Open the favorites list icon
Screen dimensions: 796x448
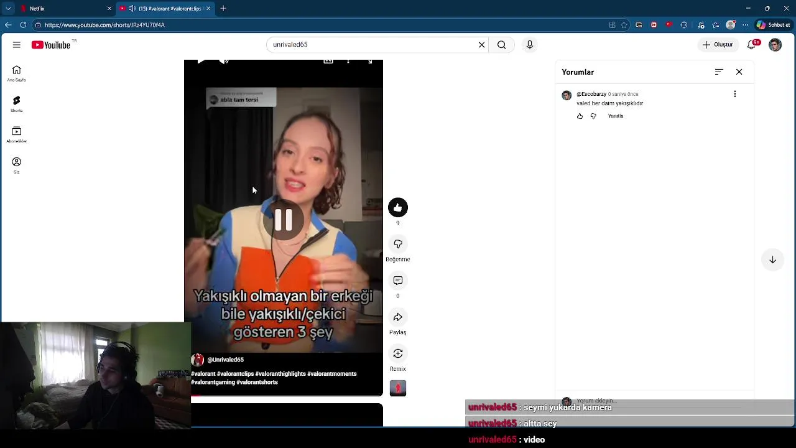(x=716, y=25)
